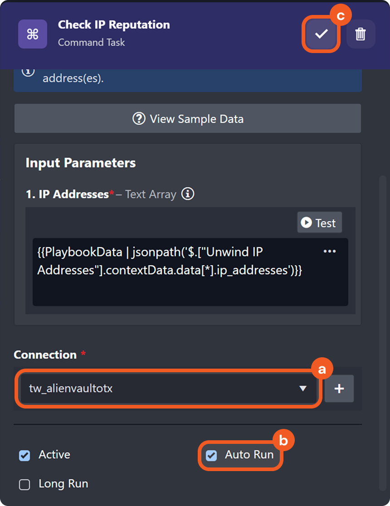Click the vertical scrollbar on the right
This screenshot has height=506, width=390.
[382, 317]
